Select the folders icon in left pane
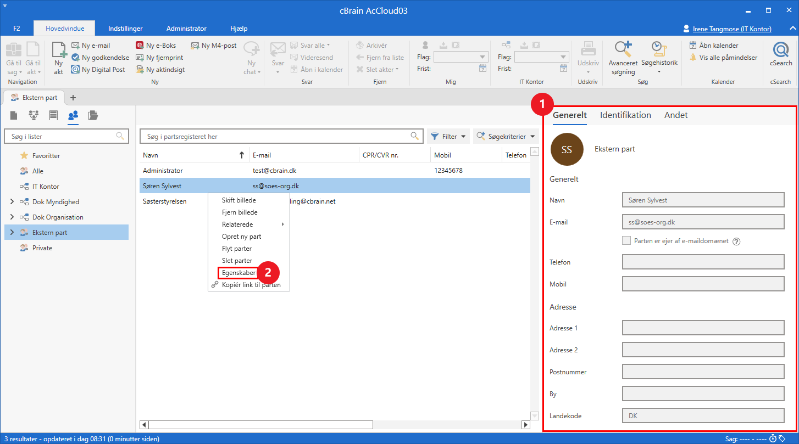Screen dimensions: 799x444 click(x=93, y=115)
